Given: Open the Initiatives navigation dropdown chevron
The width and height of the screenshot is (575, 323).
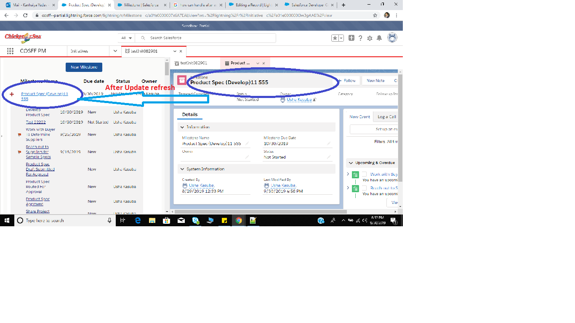Looking at the screenshot, I should click(116, 51).
